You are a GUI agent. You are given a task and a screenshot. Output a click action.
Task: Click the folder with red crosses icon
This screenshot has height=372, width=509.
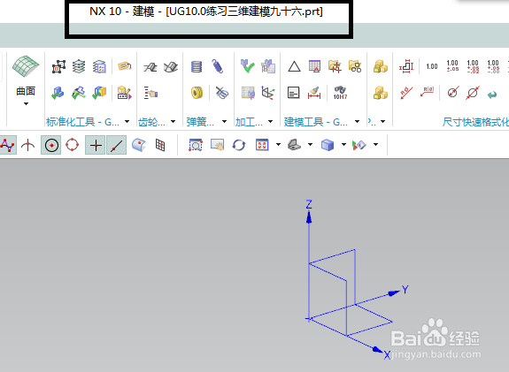point(335,66)
